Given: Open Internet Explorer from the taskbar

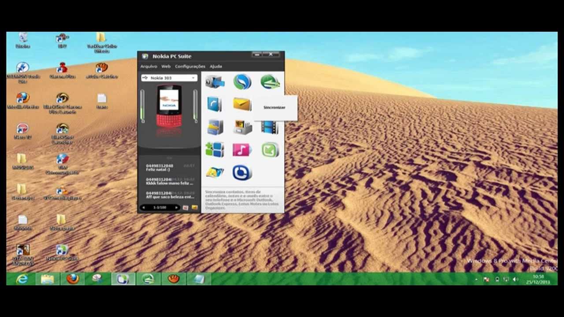Looking at the screenshot, I should point(22,279).
